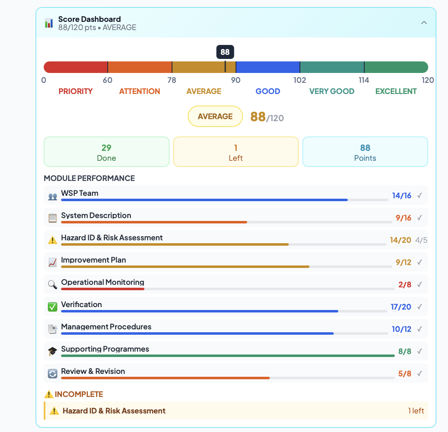Select the System Description module name
448x432 pixels.
pos(96,216)
